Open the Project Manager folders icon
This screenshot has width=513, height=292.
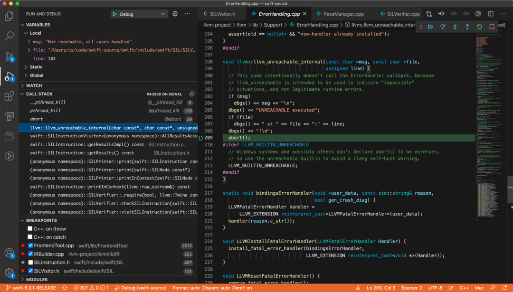tap(9, 136)
